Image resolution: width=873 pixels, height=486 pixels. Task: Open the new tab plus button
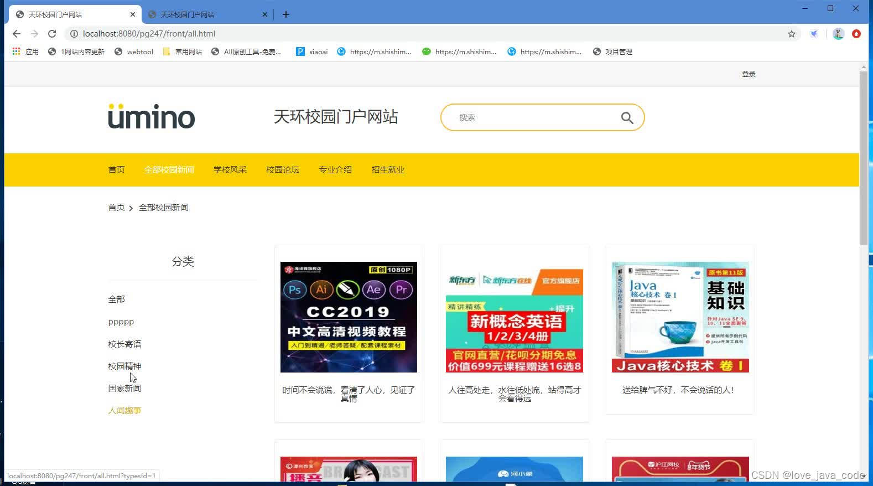pyautogui.click(x=286, y=14)
